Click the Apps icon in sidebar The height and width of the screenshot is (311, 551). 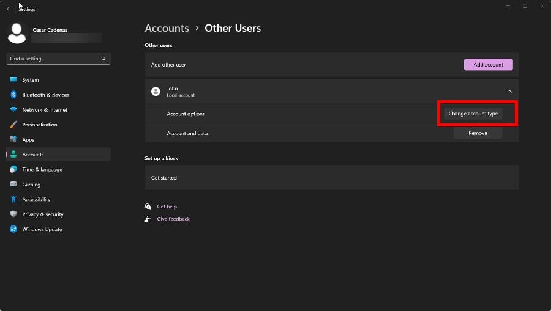(x=13, y=140)
